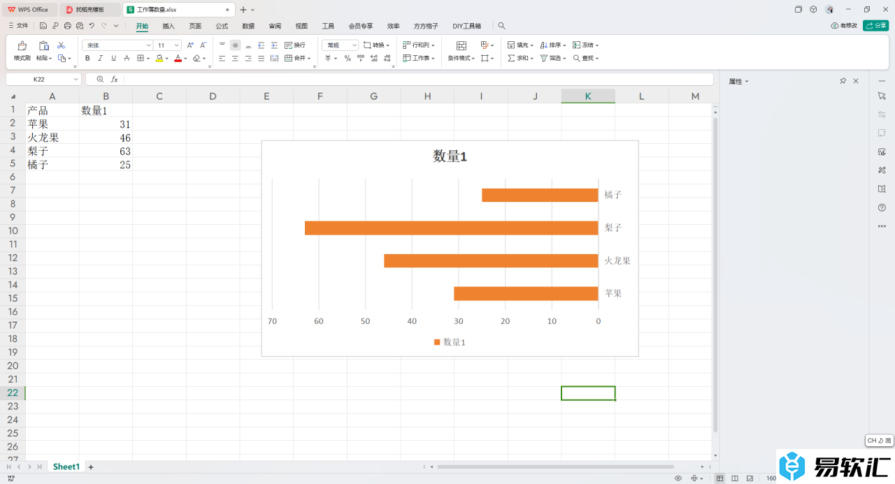The width and height of the screenshot is (895, 484).
Task: Click the Cut scissors icon
Action: click(x=61, y=45)
